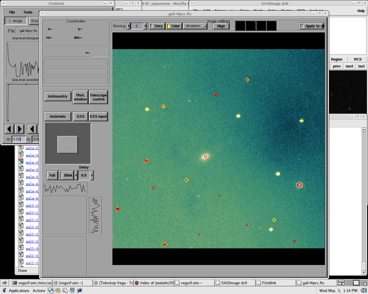The width and height of the screenshot is (368, 294).
Task: Open the Actions menu
Action: coord(39,291)
